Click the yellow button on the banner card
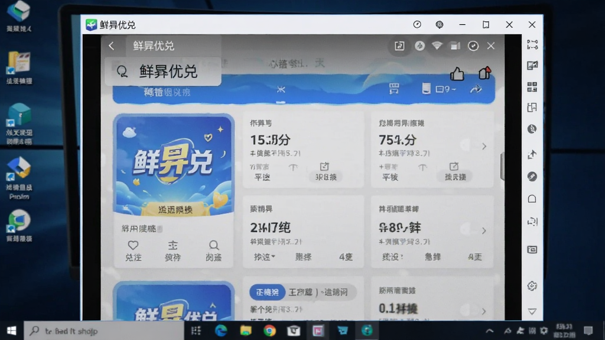 point(175,210)
